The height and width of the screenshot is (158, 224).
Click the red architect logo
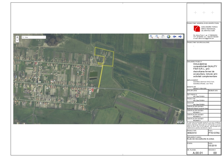point(197,29)
